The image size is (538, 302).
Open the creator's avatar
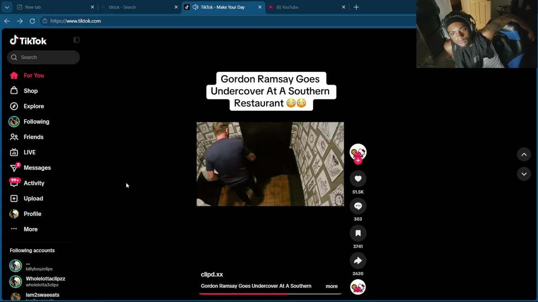click(x=358, y=151)
